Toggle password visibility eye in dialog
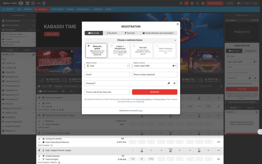 (174, 83)
